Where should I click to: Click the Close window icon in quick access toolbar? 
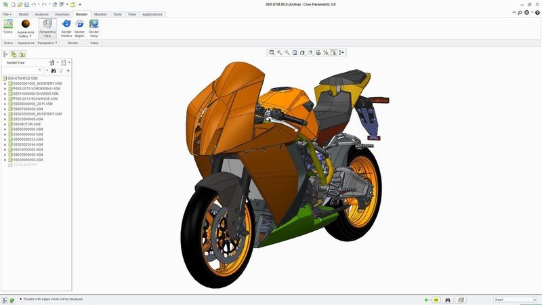72,5
